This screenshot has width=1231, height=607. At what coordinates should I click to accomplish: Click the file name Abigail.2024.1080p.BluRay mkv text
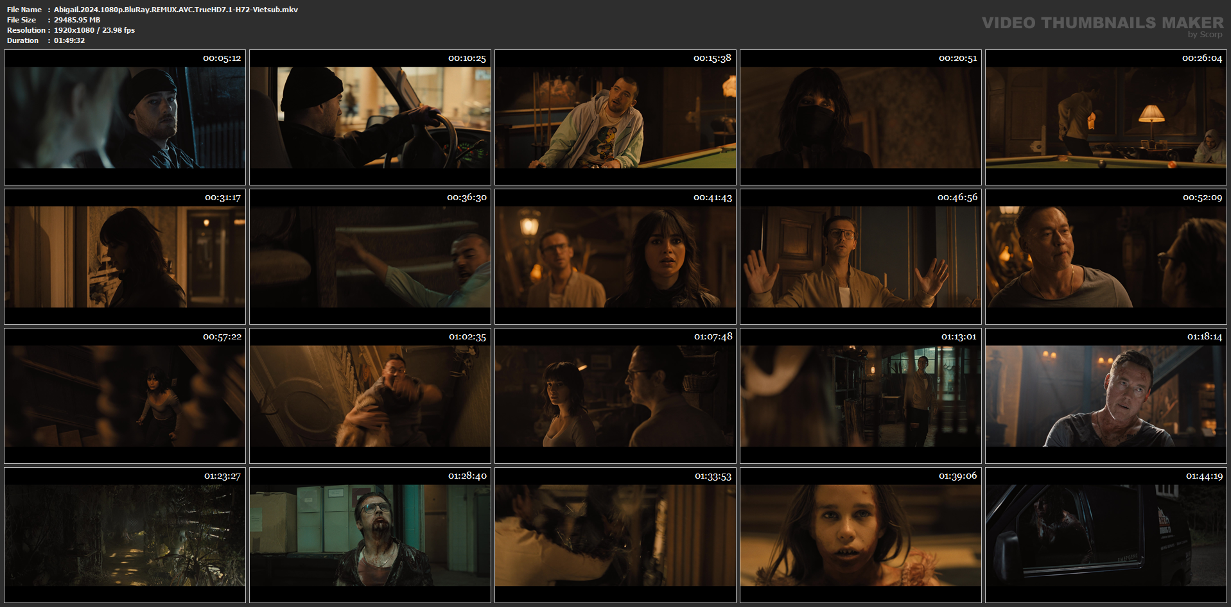pos(176,10)
